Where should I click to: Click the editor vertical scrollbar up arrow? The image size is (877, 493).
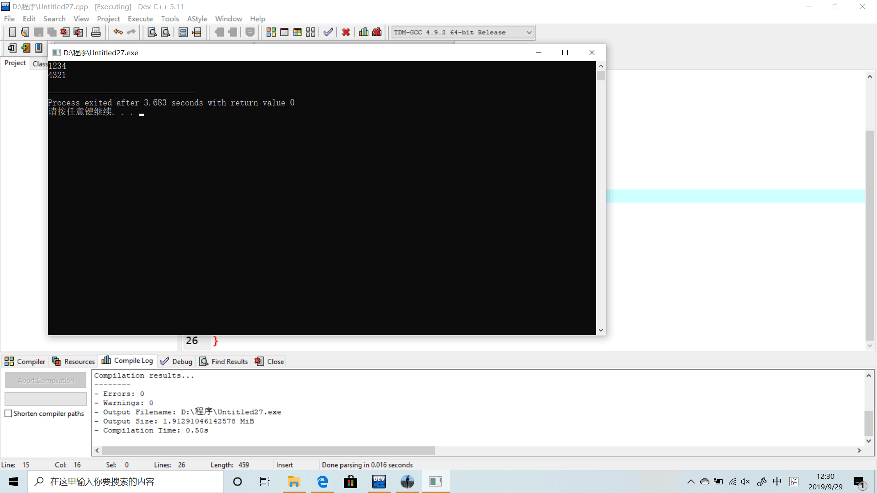(870, 77)
